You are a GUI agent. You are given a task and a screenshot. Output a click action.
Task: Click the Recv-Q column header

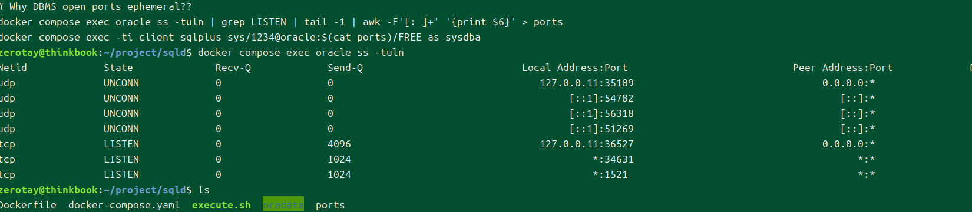pyautogui.click(x=233, y=68)
